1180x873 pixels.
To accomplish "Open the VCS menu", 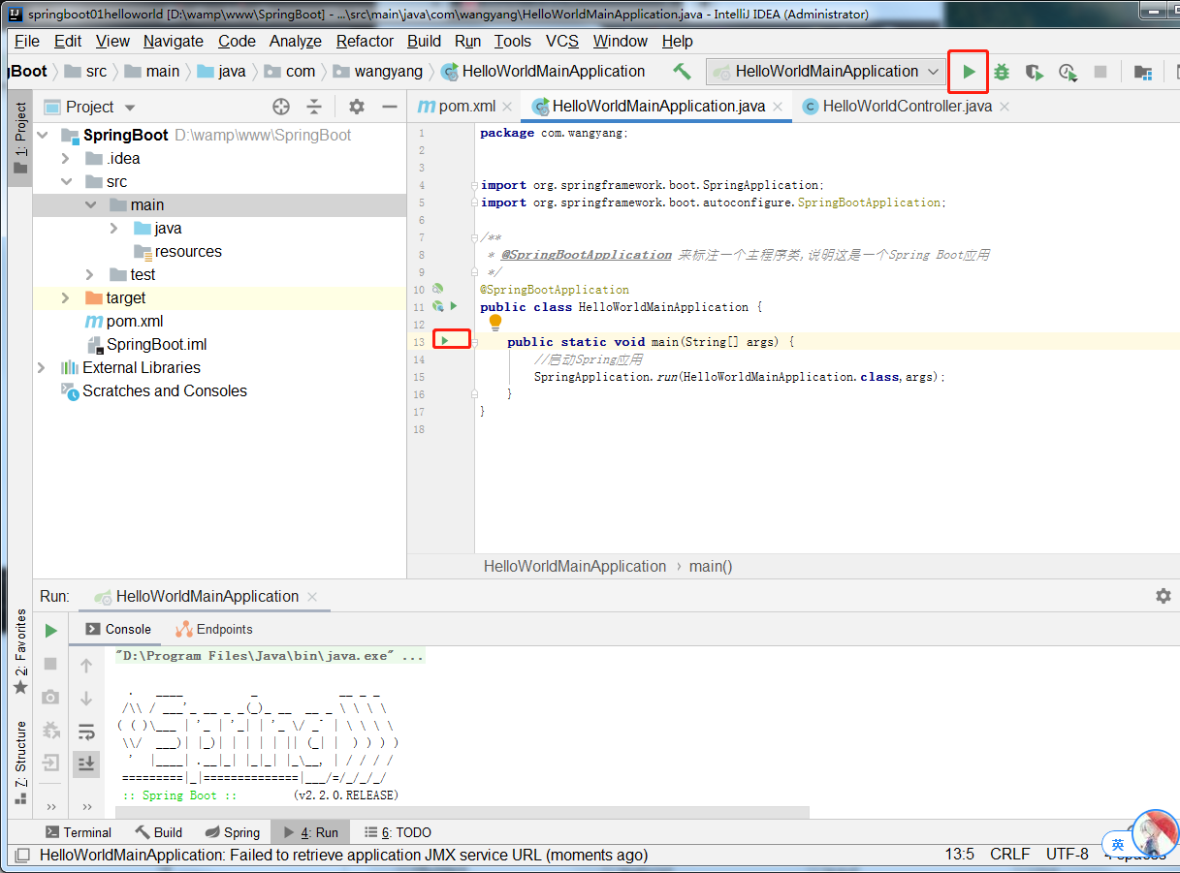I will 562,41.
